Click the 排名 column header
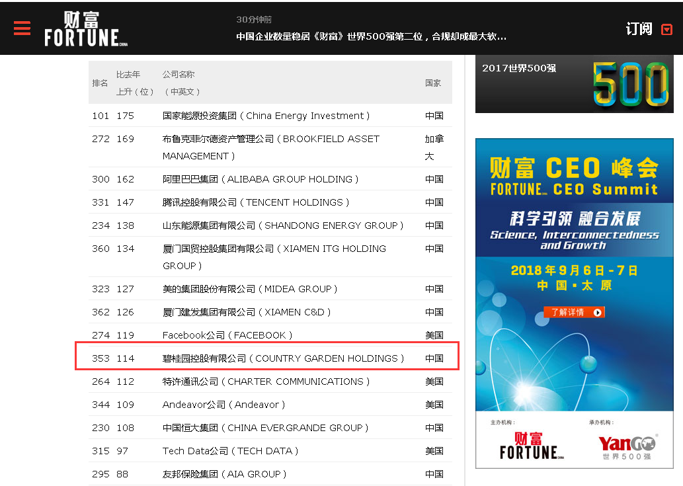Viewport: 683px width, 486px height. click(100, 83)
